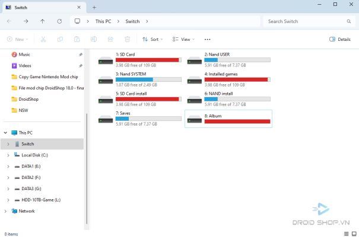Click the Delete trash icon
The image size is (359, 237).
(x=128, y=39)
